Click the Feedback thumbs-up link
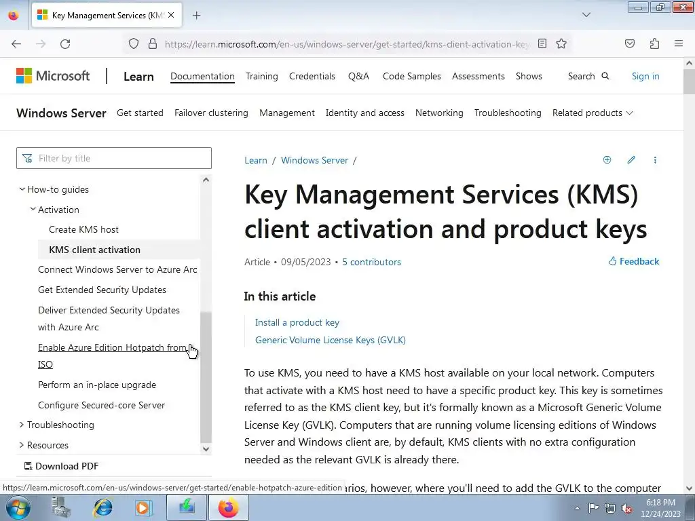Screen dimensions: 695x521 point(634,261)
